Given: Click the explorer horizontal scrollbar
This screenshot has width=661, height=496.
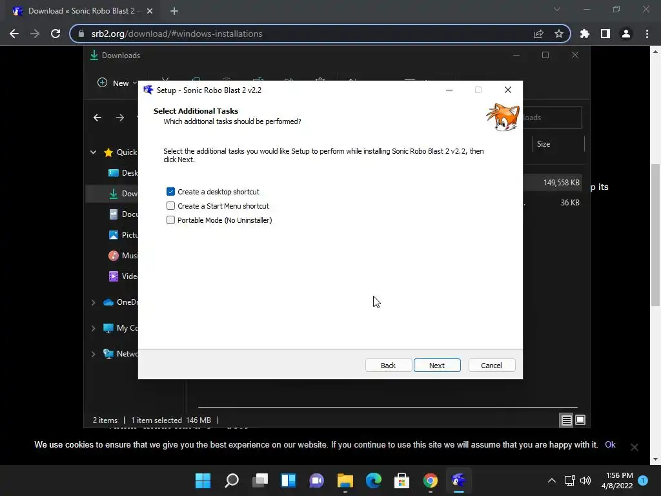Looking at the screenshot, I should pos(387,408).
